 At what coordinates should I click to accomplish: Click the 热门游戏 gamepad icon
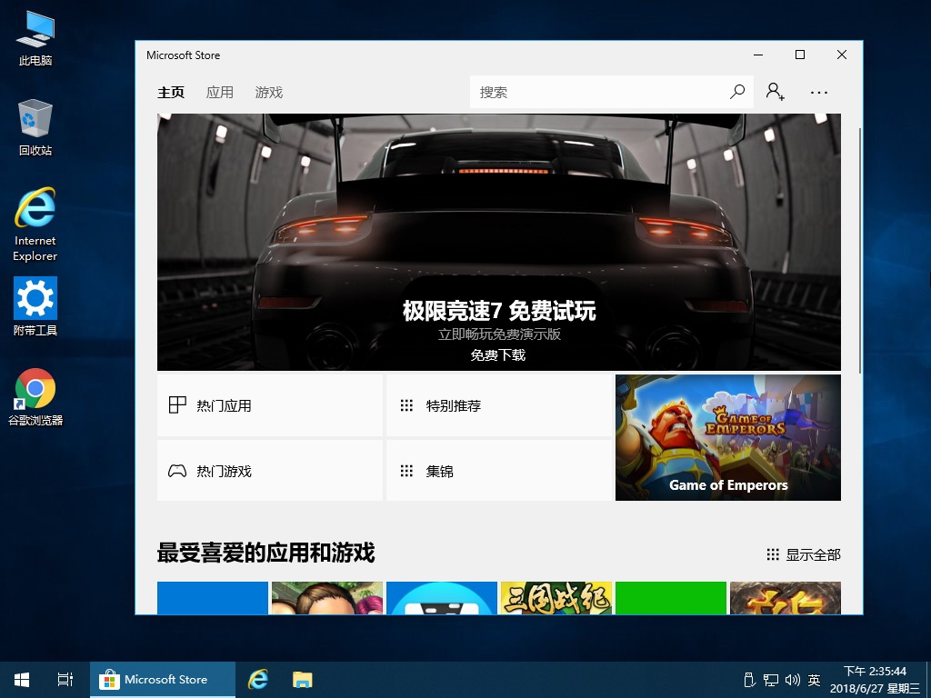point(177,472)
